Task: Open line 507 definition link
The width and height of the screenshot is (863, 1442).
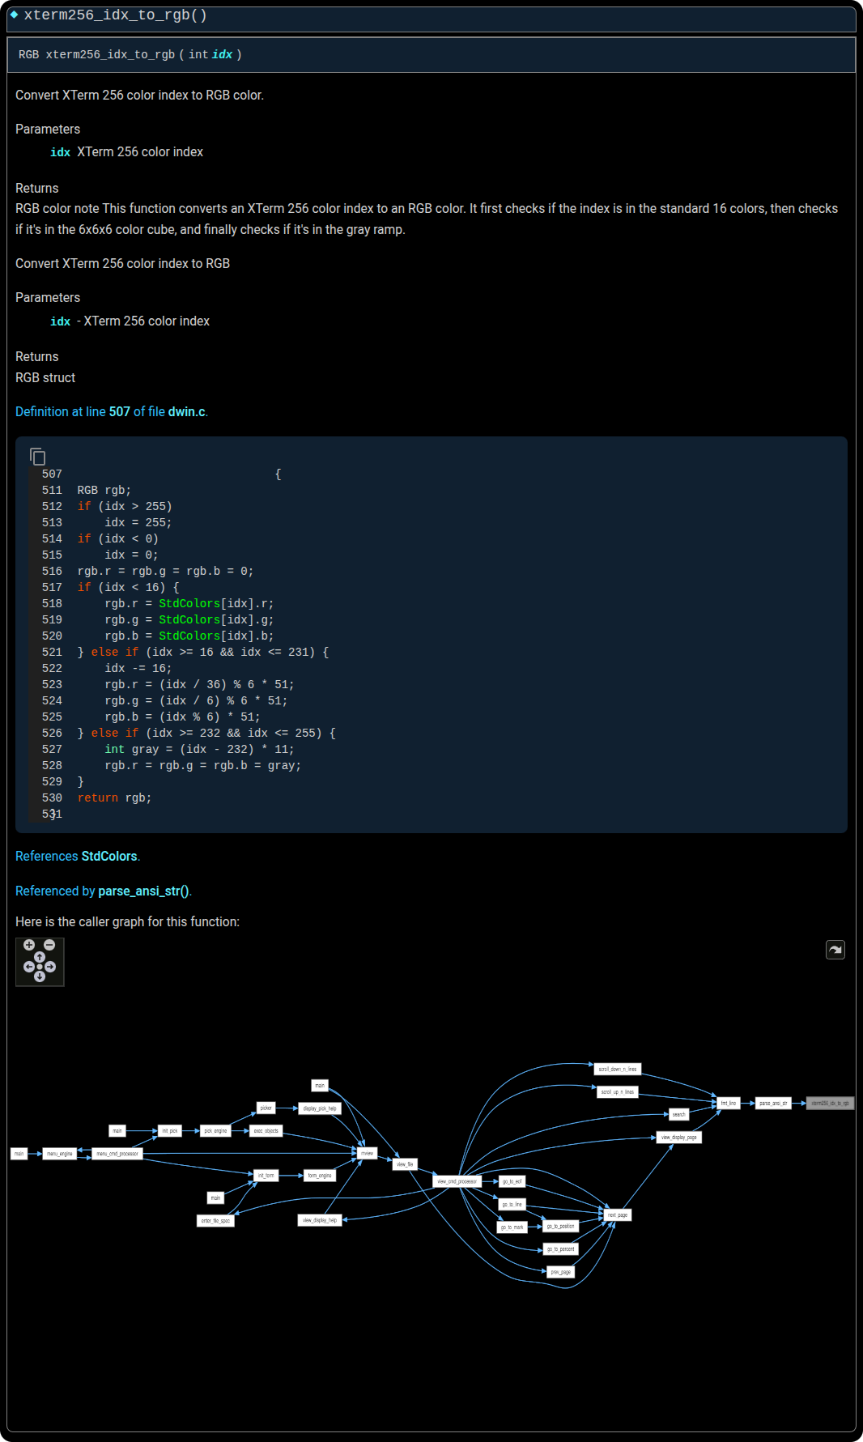Action: [x=119, y=411]
